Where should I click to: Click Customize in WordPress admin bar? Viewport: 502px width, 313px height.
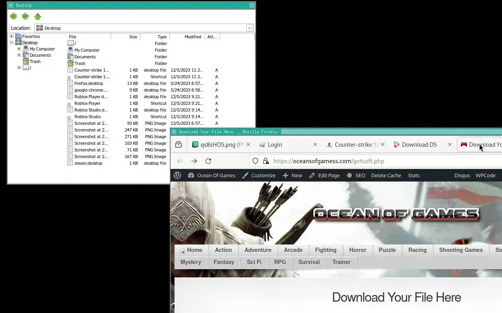(x=259, y=175)
